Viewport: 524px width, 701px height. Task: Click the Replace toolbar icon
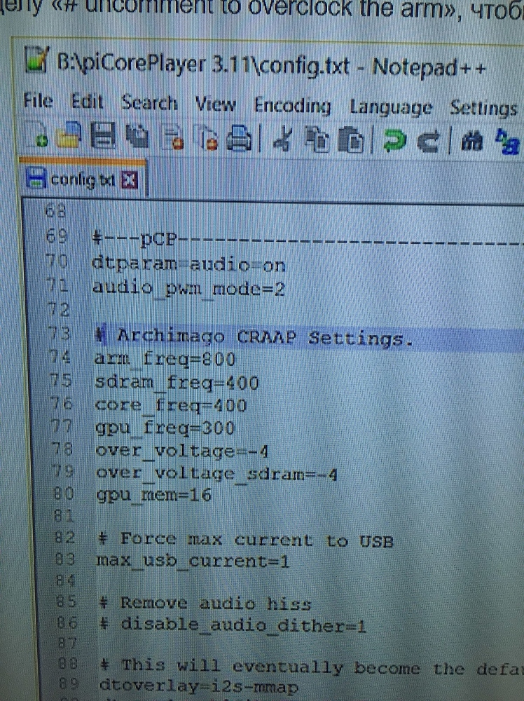coord(507,143)
